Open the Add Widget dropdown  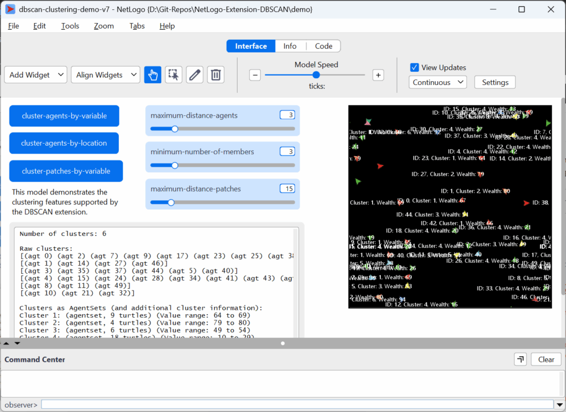tap(36, 75)
